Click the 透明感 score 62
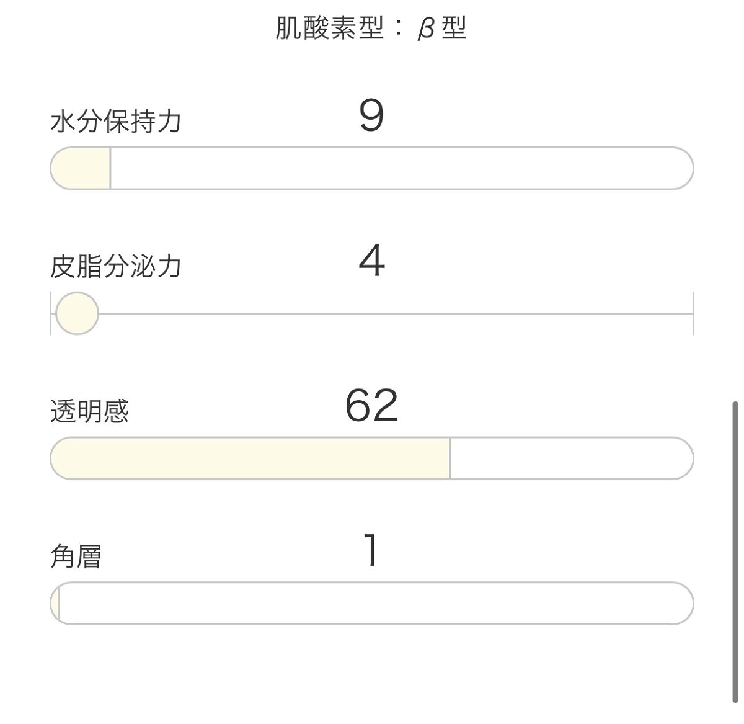This screenshot has height=724, width=744. (371, 406)
